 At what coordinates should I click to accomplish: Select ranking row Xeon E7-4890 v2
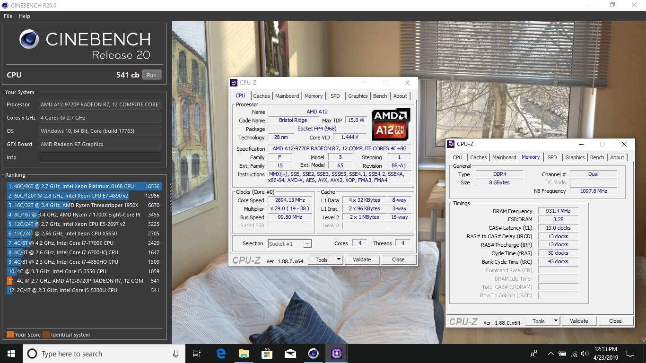[x=84, y=196]
